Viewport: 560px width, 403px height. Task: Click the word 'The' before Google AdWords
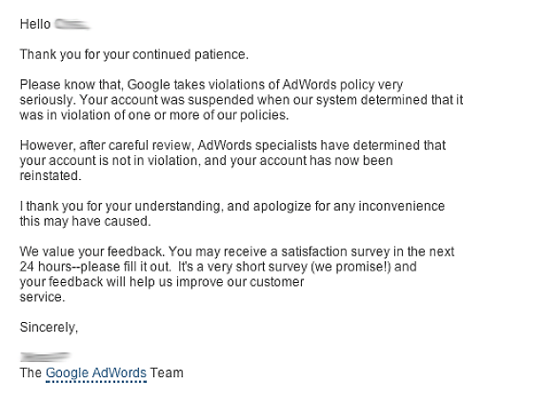click(x=31, y=373)
